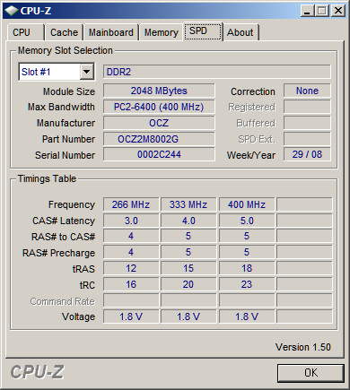Image resolution: width=350 pixels, height=390 pixels.
Task: Go to the Mainboard tab
Action: click(x=111, y=32)
